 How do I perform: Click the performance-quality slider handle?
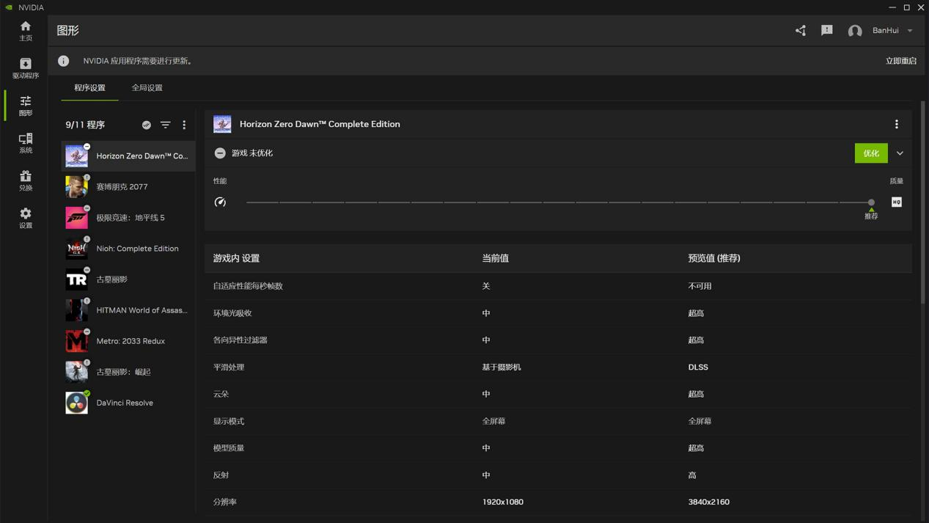pos(871,202)
